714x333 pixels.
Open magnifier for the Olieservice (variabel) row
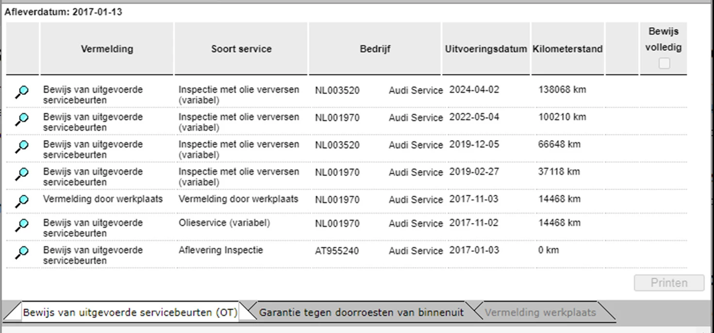click(x=22, y=225)
